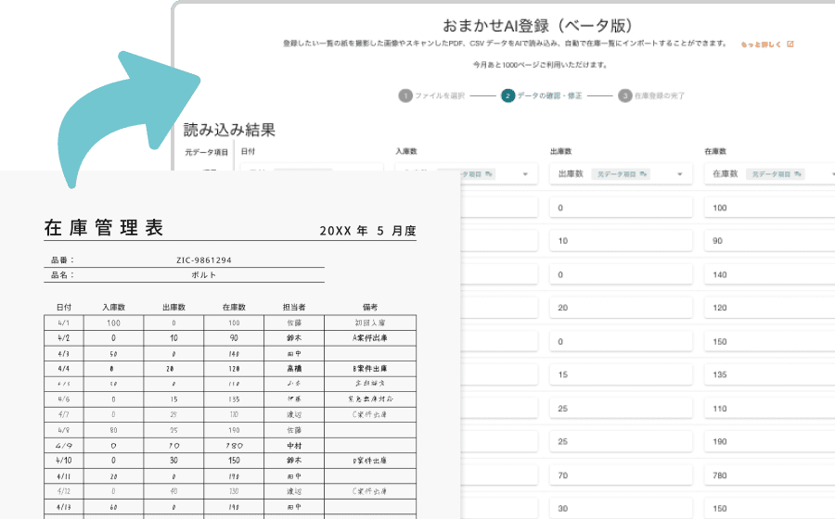Click 出庫数 field showing 15
Screen dimensions: 835x519
[x=620, y=374]
